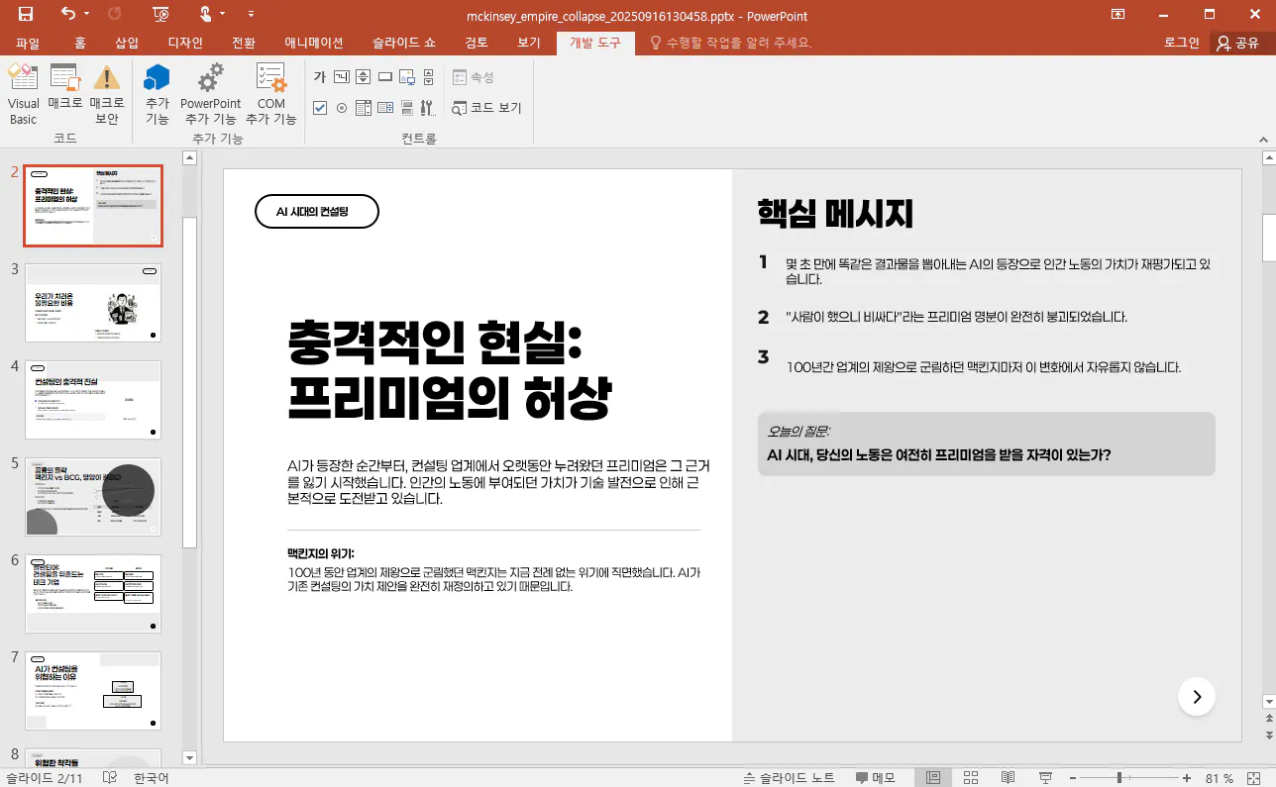1276x787 pixels.
Task: Click the zoom slider in the status bar
Action: [1119, 777]
